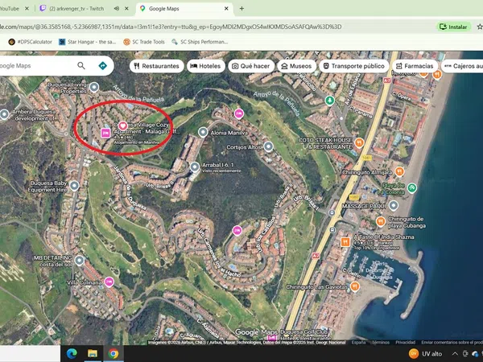Select the Museos chip
The image size is (483, 362).
tap(296, 66)
